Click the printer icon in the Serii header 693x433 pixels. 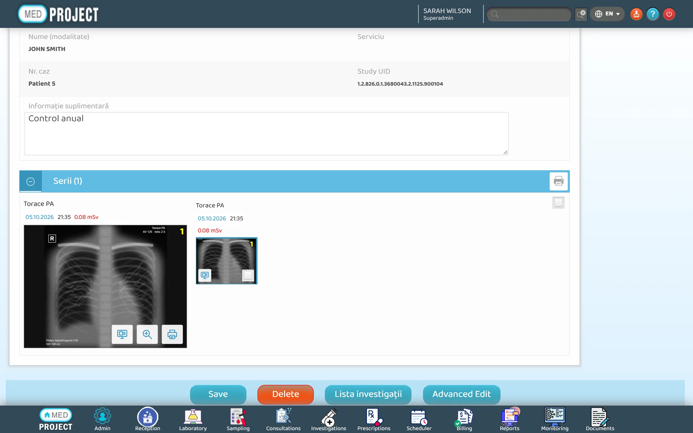559,181
